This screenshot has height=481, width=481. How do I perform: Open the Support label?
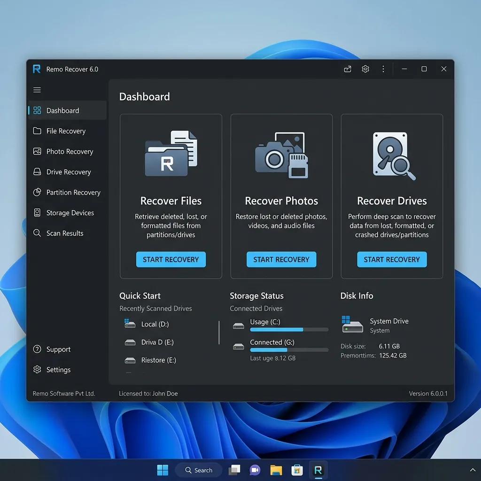coord(58,349)
